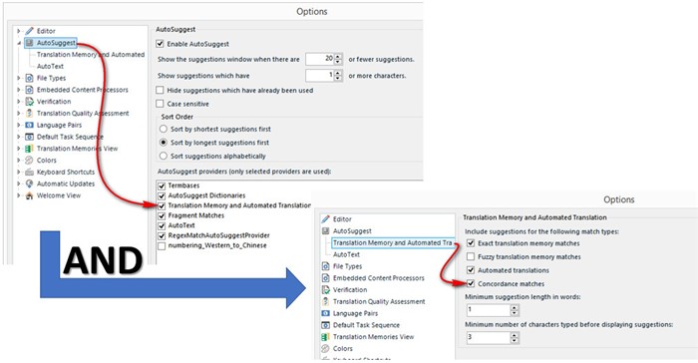Click the Editor pencil icon in left tree

click(29, 31)
